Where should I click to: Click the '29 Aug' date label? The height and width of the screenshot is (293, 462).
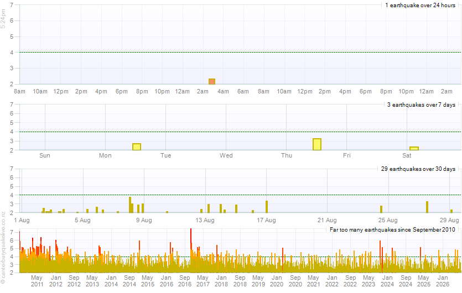449,220
